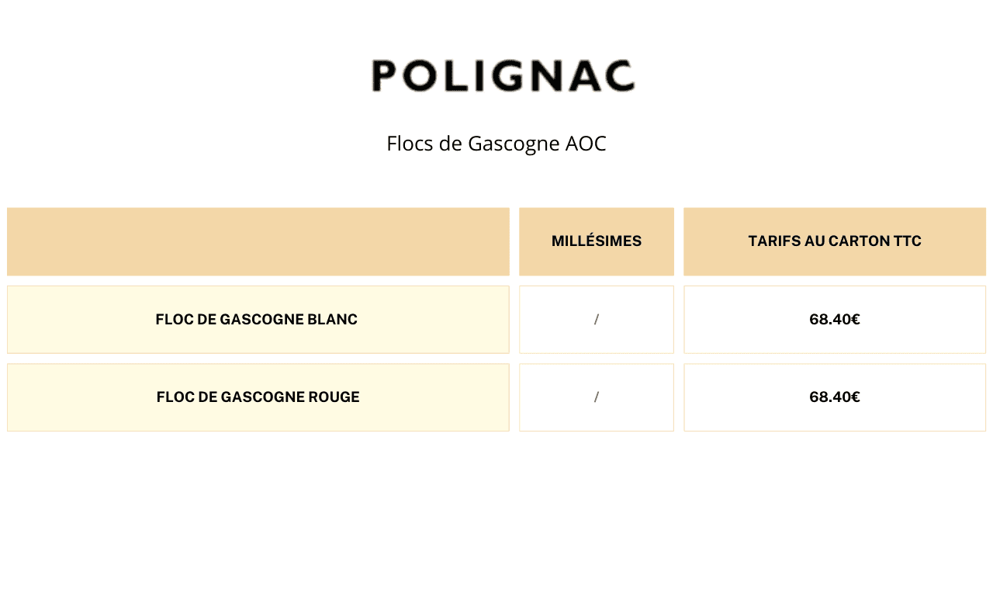The image size is (993, 596).
Task: Select the FLOC DE GASCOGNE BLANC row label
Action: 256,320
